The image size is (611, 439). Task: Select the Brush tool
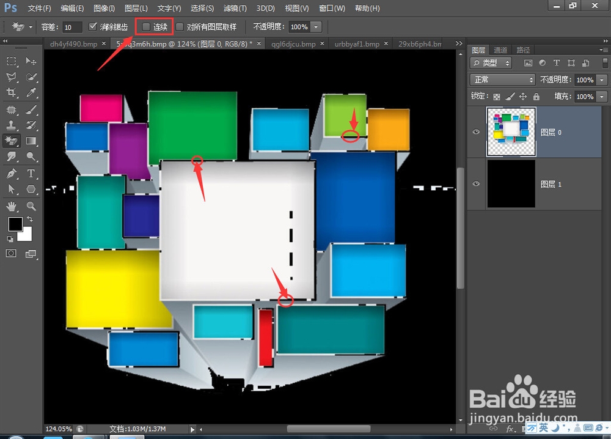point(31,110)
